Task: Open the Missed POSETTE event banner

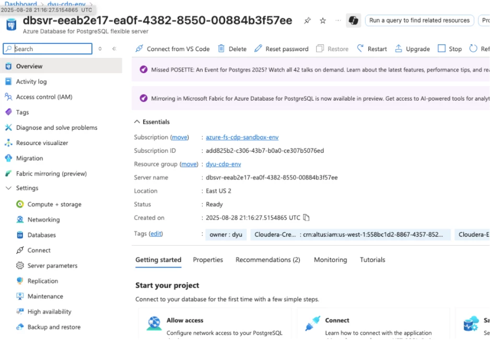Action: click(x=311, y=69)
